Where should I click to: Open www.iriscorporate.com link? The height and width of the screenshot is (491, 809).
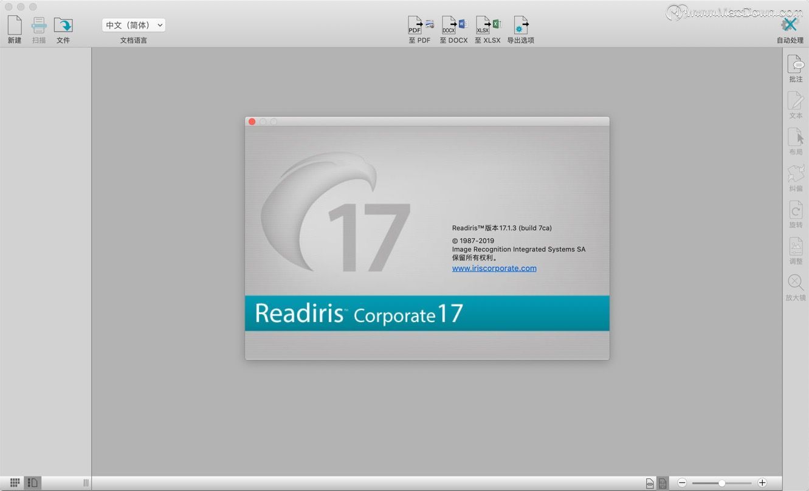pyautogui.click(x=494, y=268)
